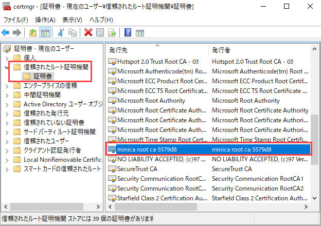321x226 pixels.
Task: Expand クライアント認証発行者 node
Action: point(7,151)
